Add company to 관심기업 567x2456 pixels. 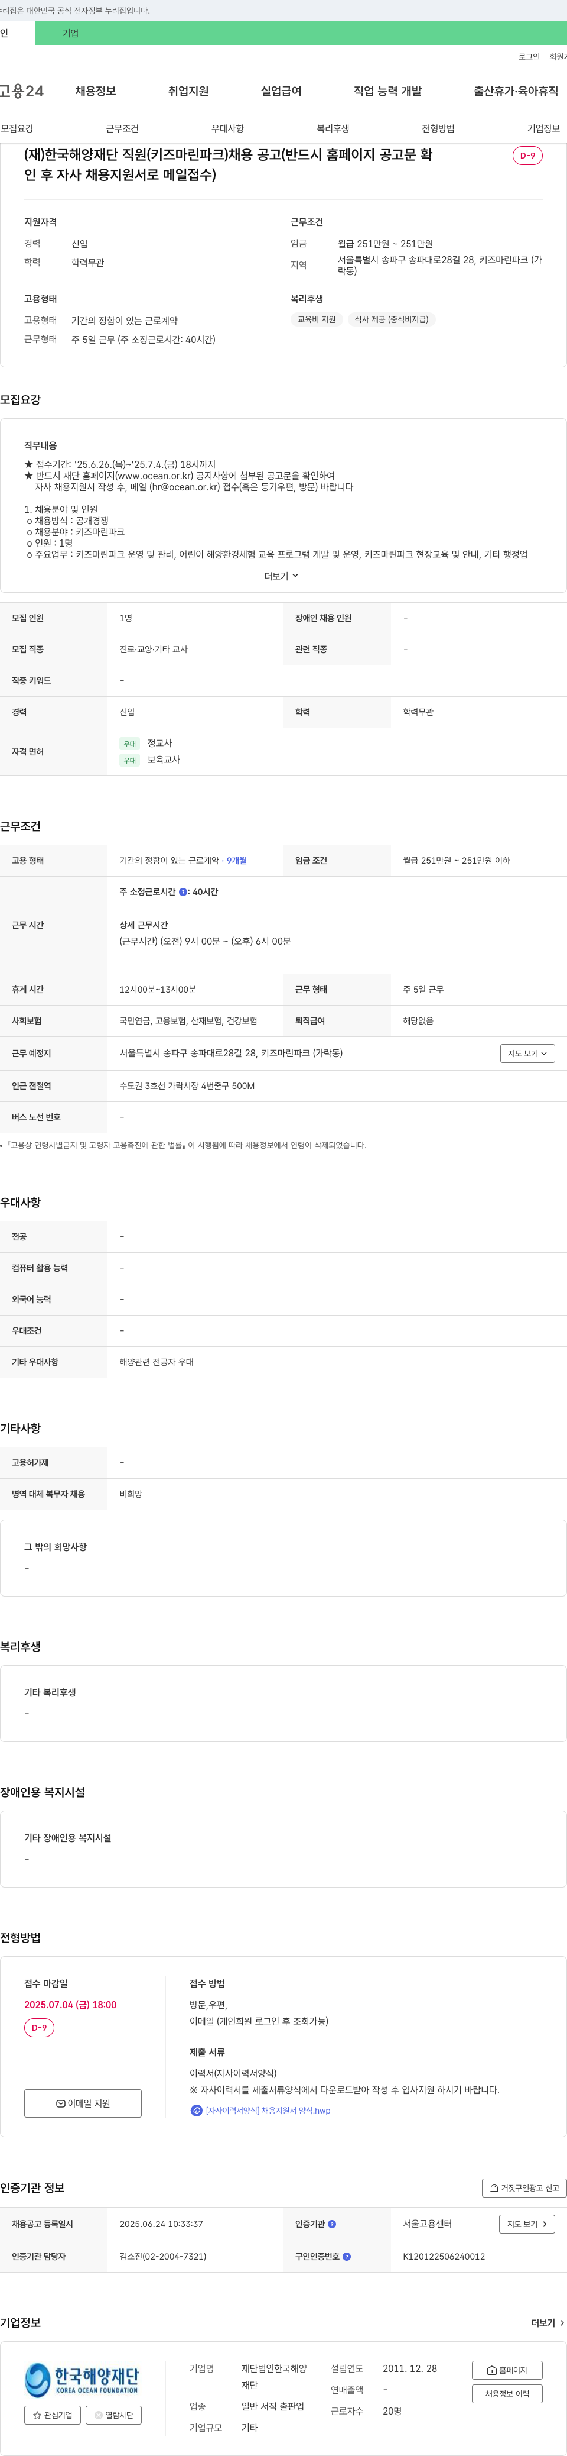tap(53, 2415)
